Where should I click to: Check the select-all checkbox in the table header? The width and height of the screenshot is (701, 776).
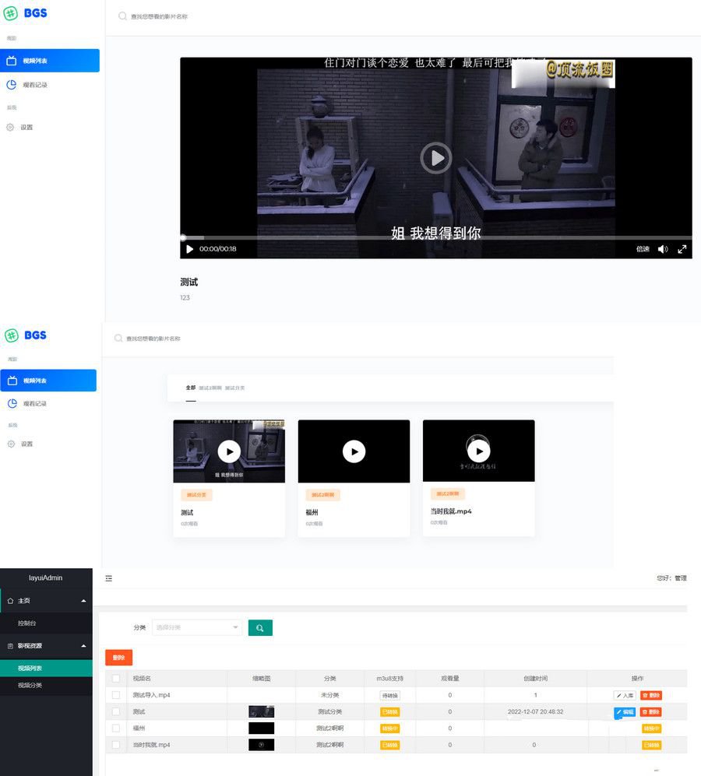tap(116, 679)
